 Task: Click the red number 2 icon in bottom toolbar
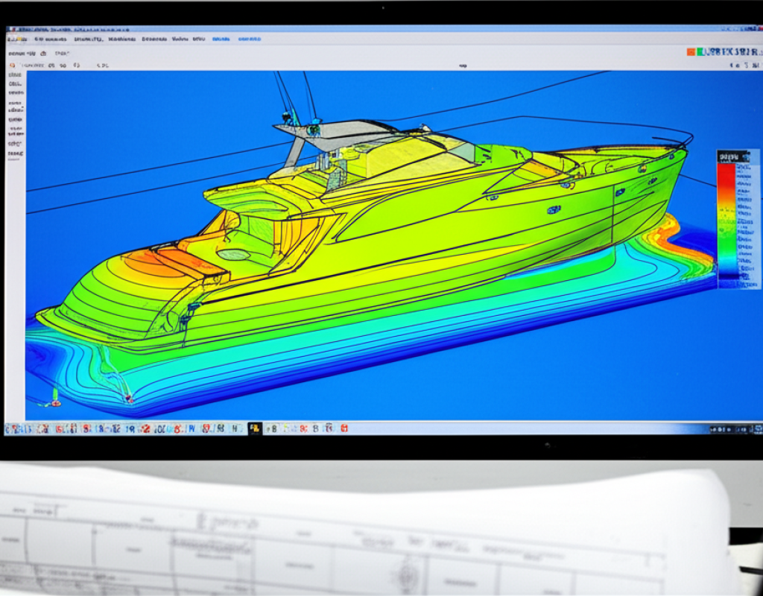pyautogui.click(x=145, y=428)
